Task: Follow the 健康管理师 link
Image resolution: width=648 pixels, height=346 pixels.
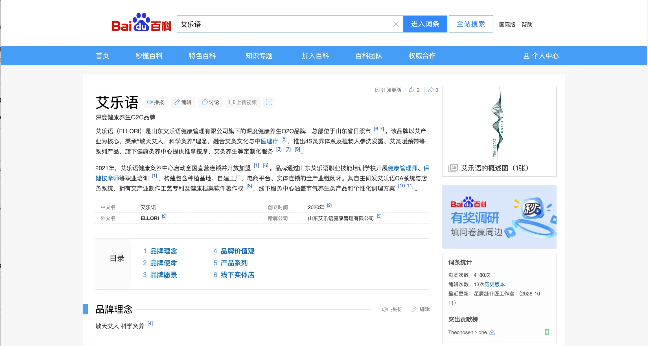Action: tap(402, 168)
